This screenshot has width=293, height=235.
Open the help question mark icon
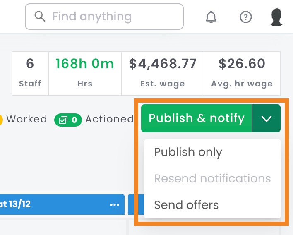(x=246, y=17)
